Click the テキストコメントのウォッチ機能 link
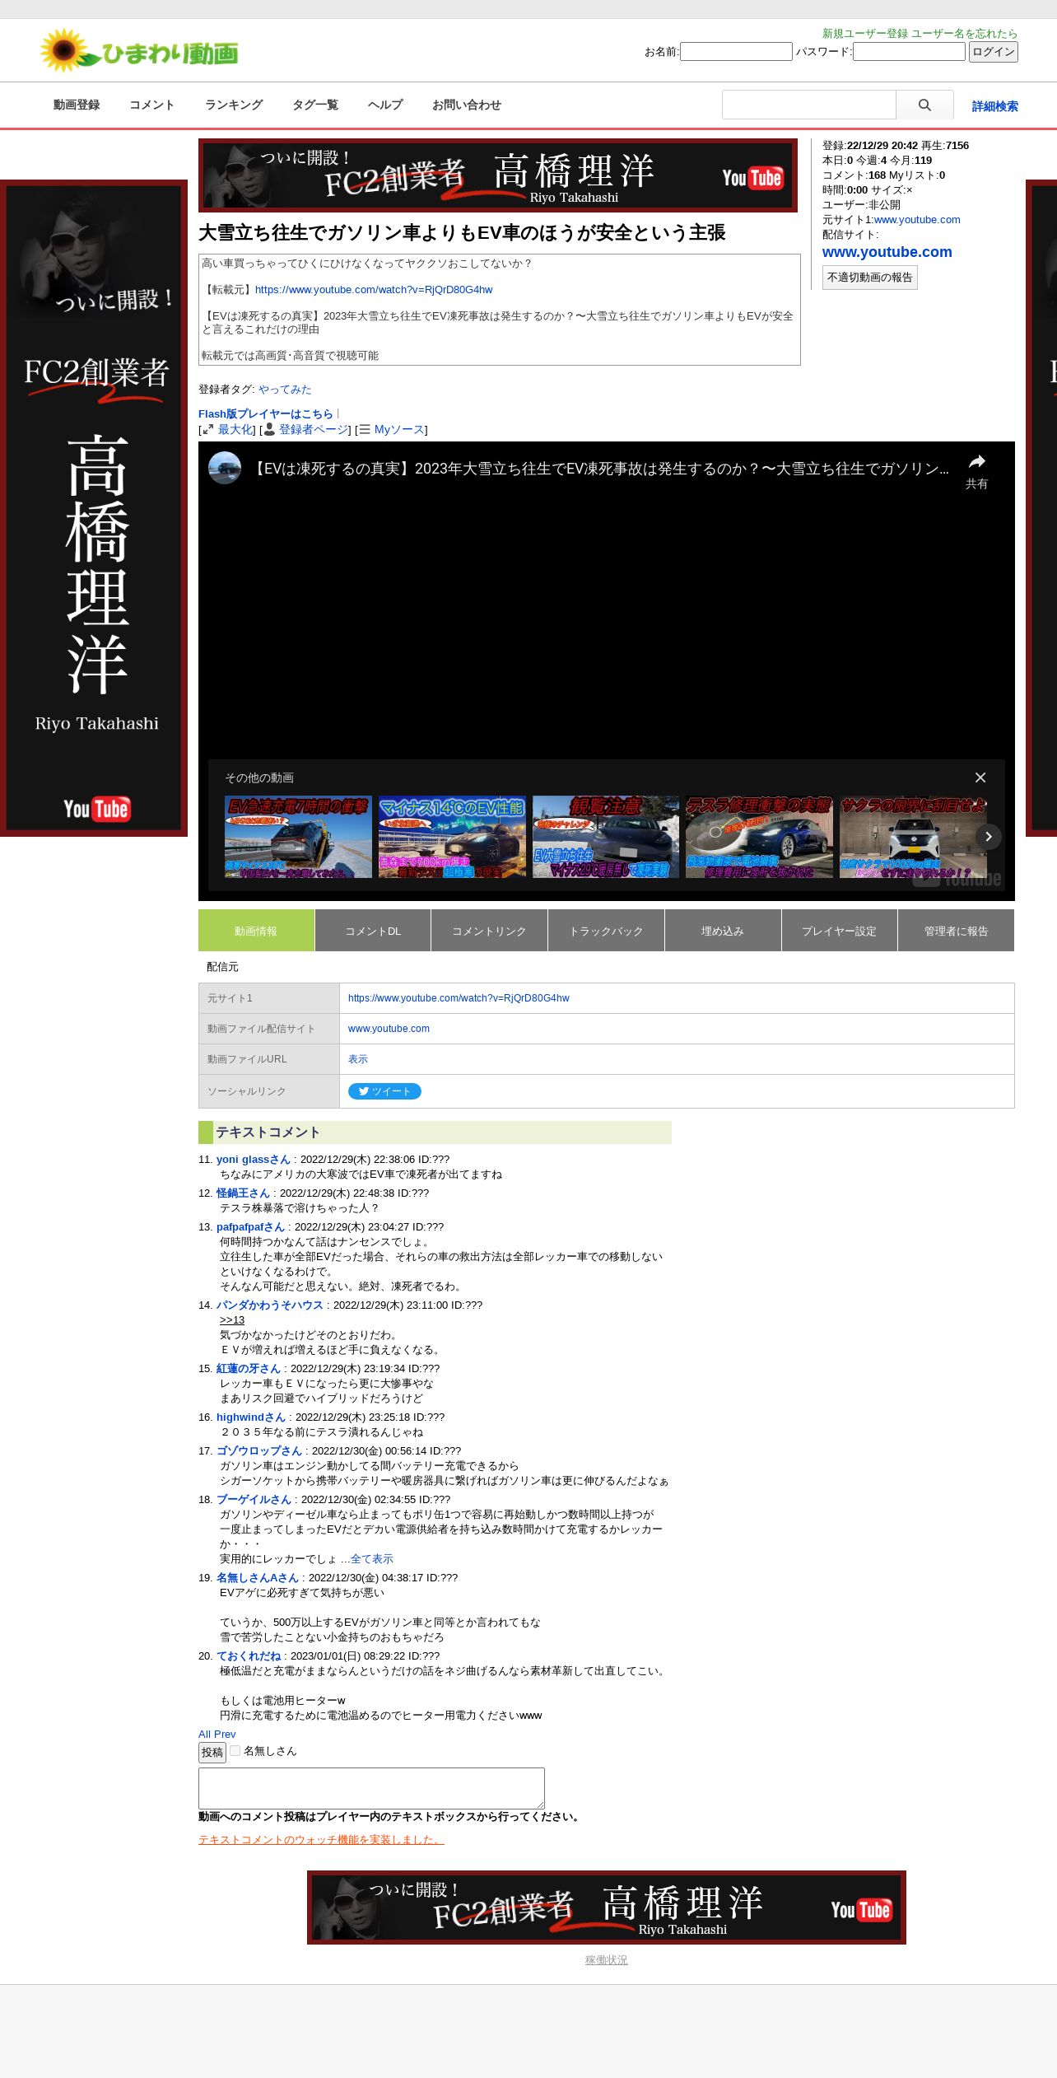The image size is (1057, 2078). click(x=321, y=1839)
